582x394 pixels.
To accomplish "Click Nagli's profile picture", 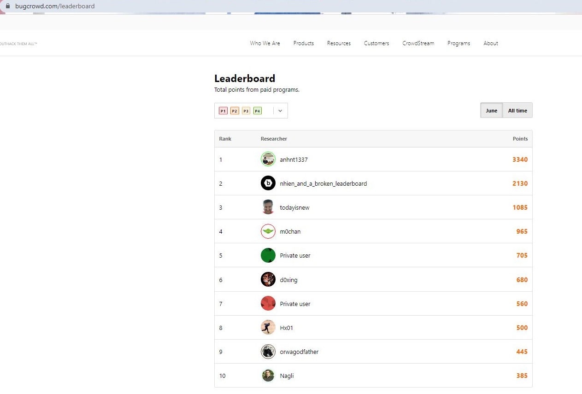I will click(268, 376).
